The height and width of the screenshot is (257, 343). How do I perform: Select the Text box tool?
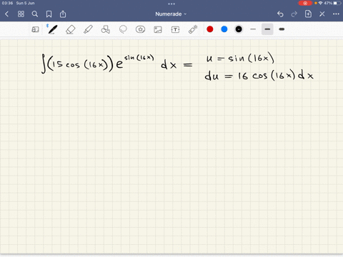click(x=175, y=29)
